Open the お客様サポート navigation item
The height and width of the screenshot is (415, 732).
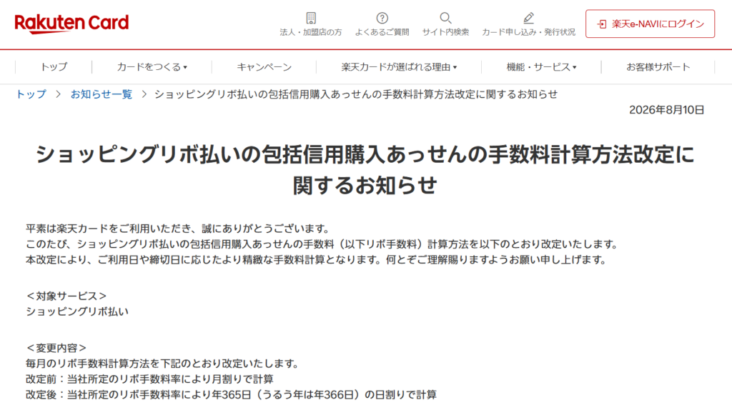tap(658, 66)
